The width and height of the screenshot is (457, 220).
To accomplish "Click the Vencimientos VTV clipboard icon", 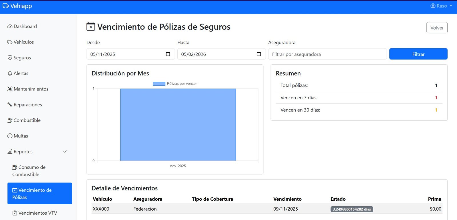I will coord(15,213).
